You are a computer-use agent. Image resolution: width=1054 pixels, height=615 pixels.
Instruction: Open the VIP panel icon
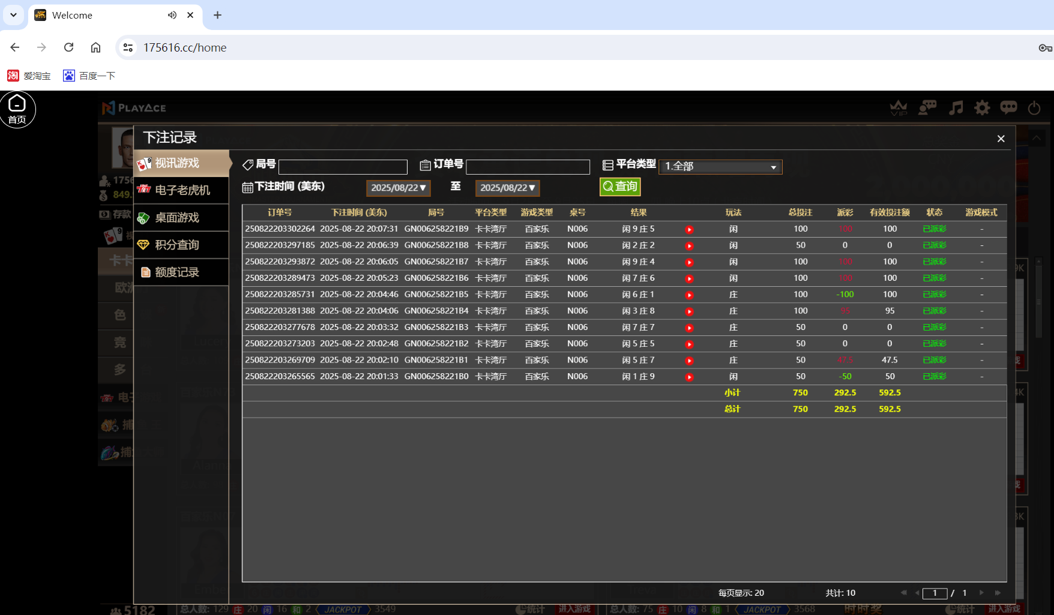[898, 108]
